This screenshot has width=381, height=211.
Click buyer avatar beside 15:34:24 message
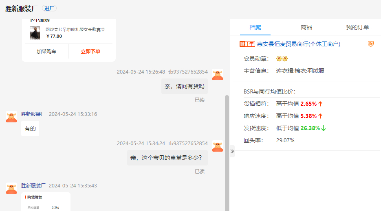218,146
